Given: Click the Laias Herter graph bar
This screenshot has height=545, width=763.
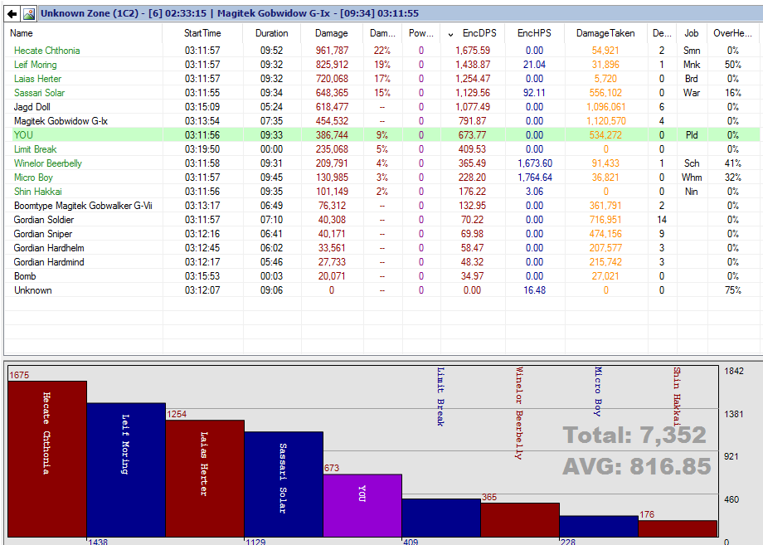Looking at the screenshot, I should click(205, 479).
